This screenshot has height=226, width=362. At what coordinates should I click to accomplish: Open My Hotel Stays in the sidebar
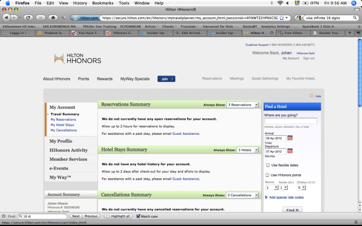click(62, 125)
